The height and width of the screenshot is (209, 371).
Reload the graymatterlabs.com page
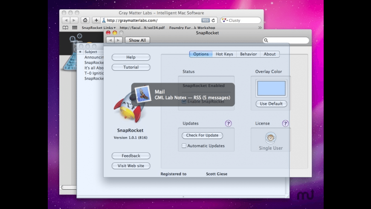(x=213, y=20)
